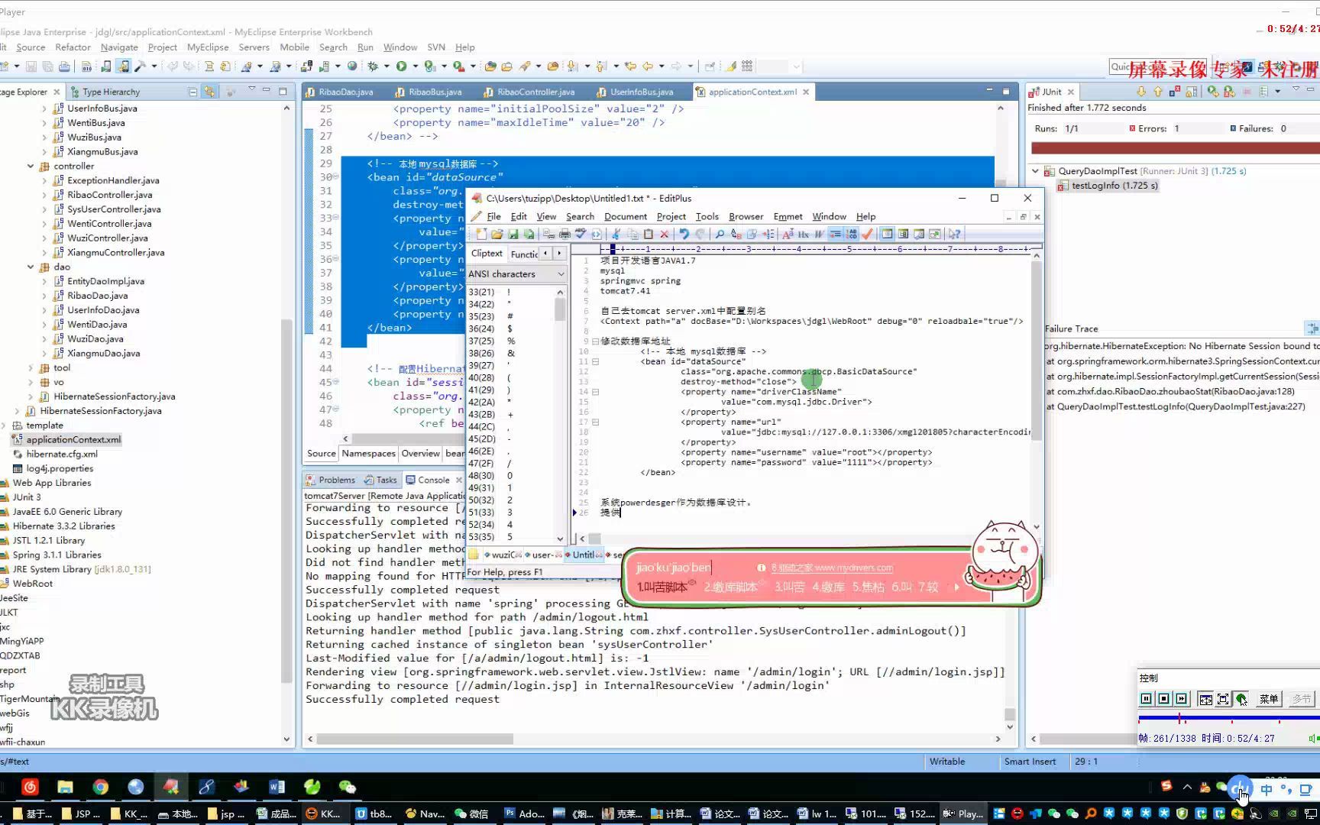1320x825 pixels.
Task: Toggle EditPlus Directory window toolbar button
Action: (x=885, y=234)
